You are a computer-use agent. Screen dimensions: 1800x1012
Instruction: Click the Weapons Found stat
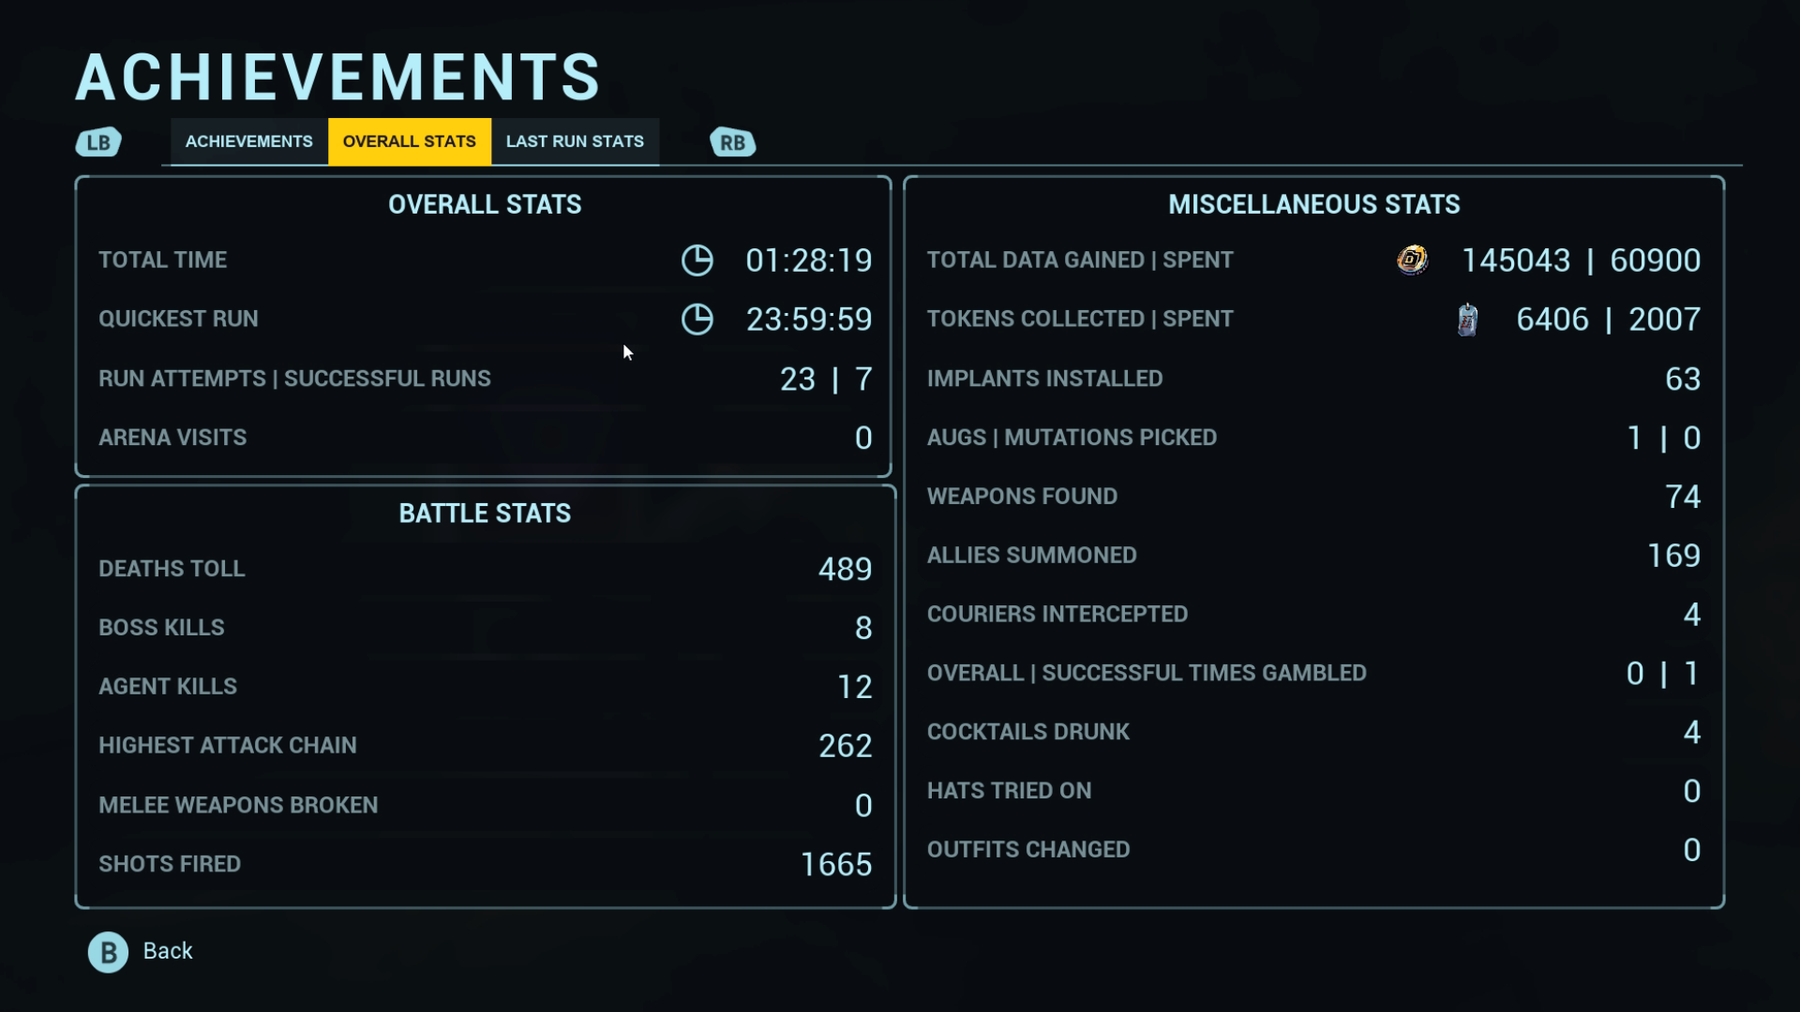pos(1313,497)
